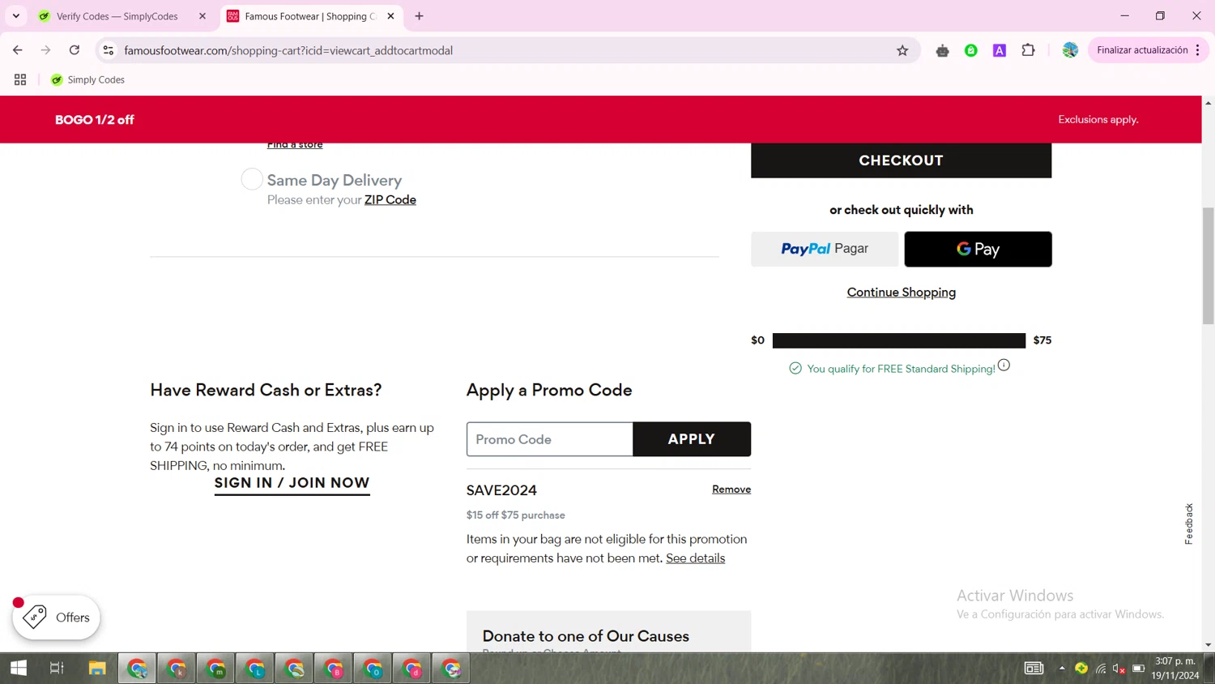Click the ZIP Code link
1215x684 pixels.
coord(390,200)
